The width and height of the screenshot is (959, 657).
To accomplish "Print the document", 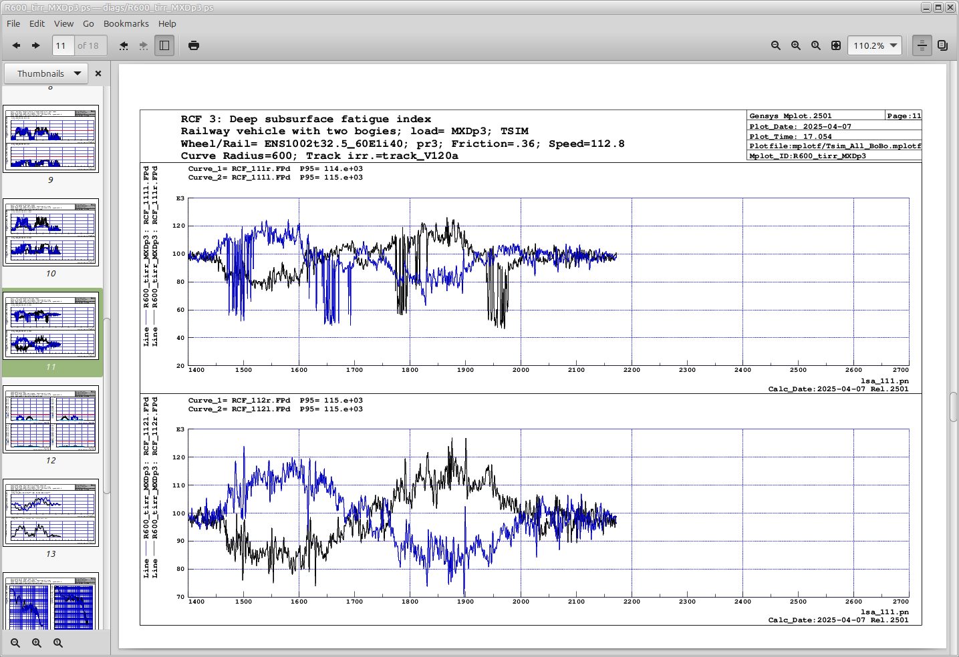I will [x=194, y=45].
